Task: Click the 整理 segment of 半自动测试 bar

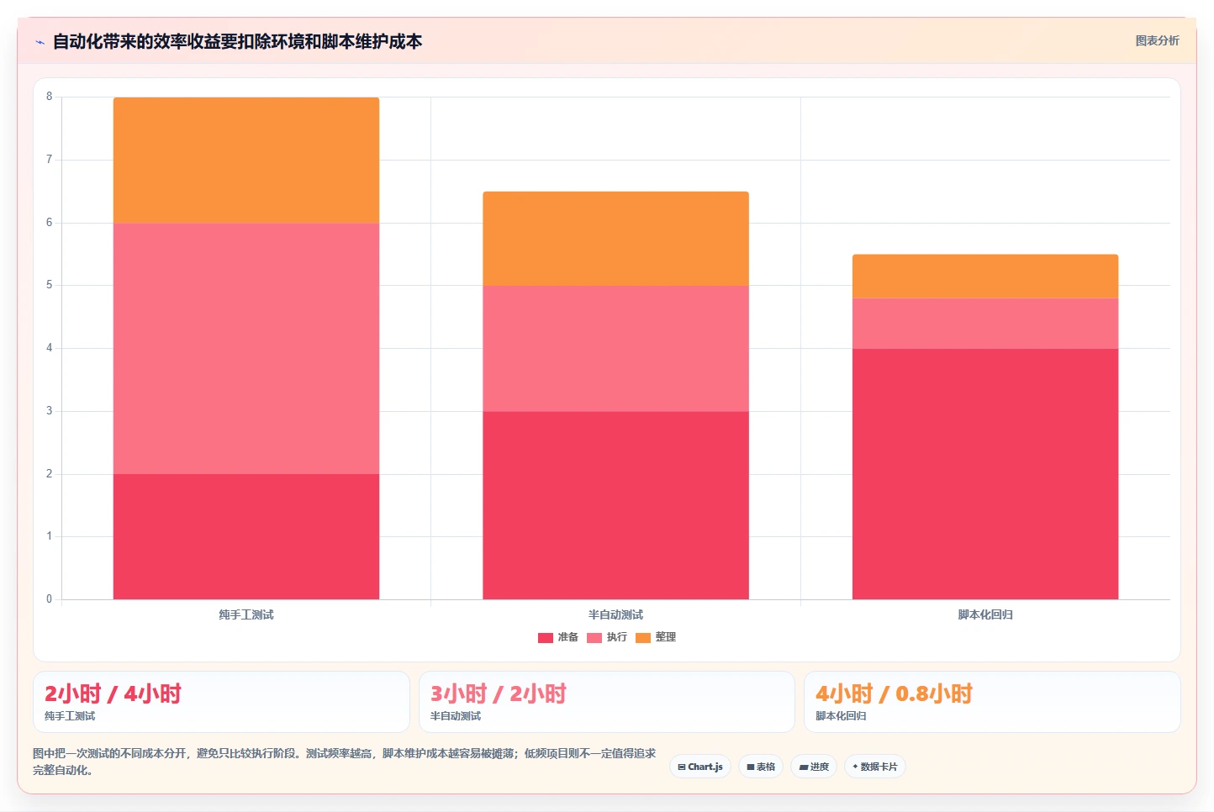Action: 615,239
